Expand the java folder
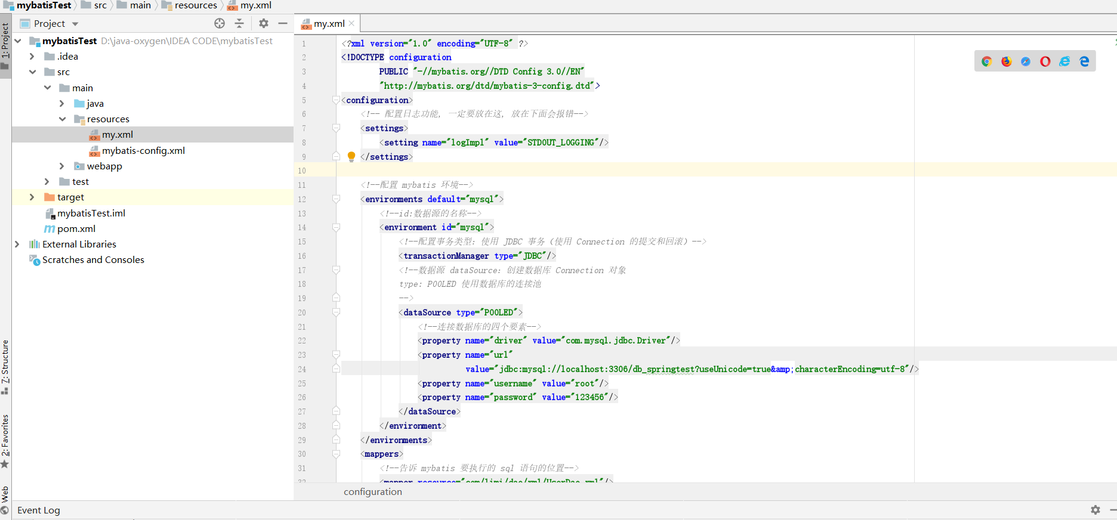Screen dimensions: 1117x520 pyautogui.click(x=61, y=103)
